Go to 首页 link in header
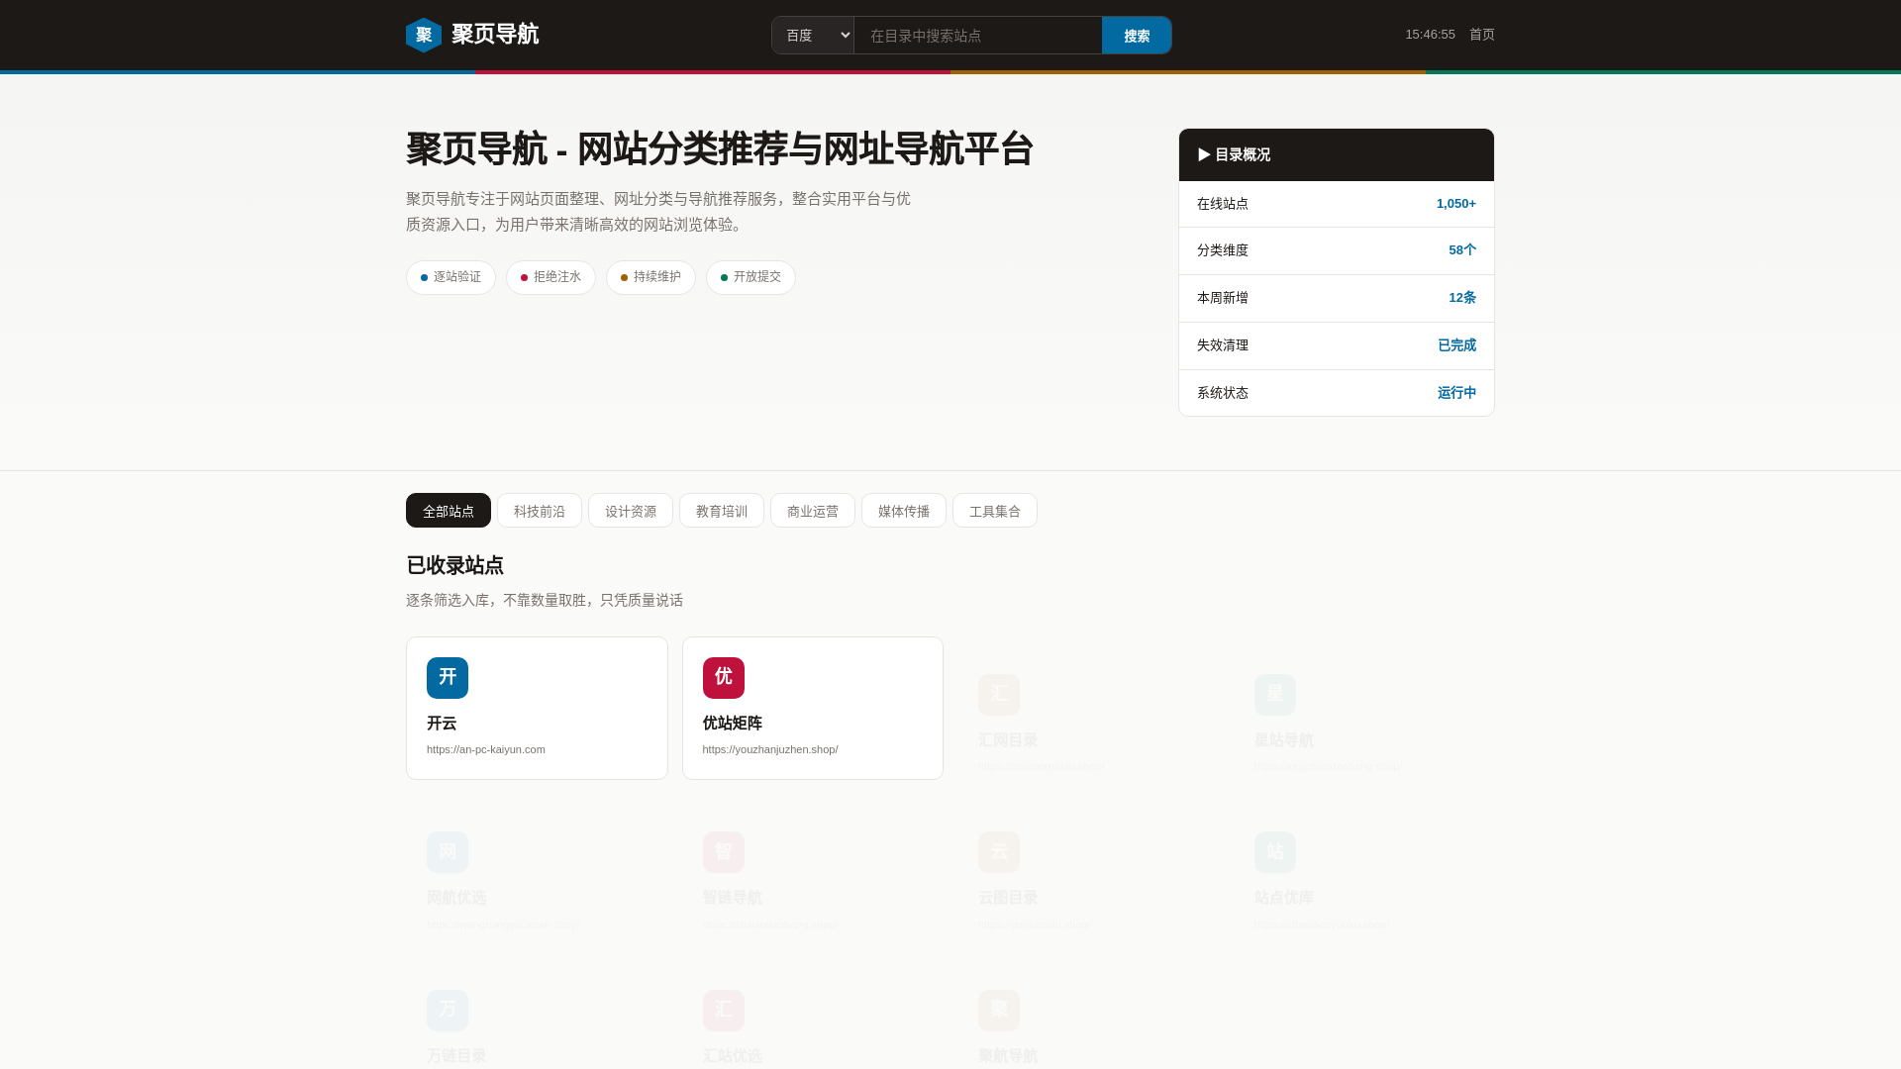This screenshot has height=1069, width=1901. [x=1482, y=35]
